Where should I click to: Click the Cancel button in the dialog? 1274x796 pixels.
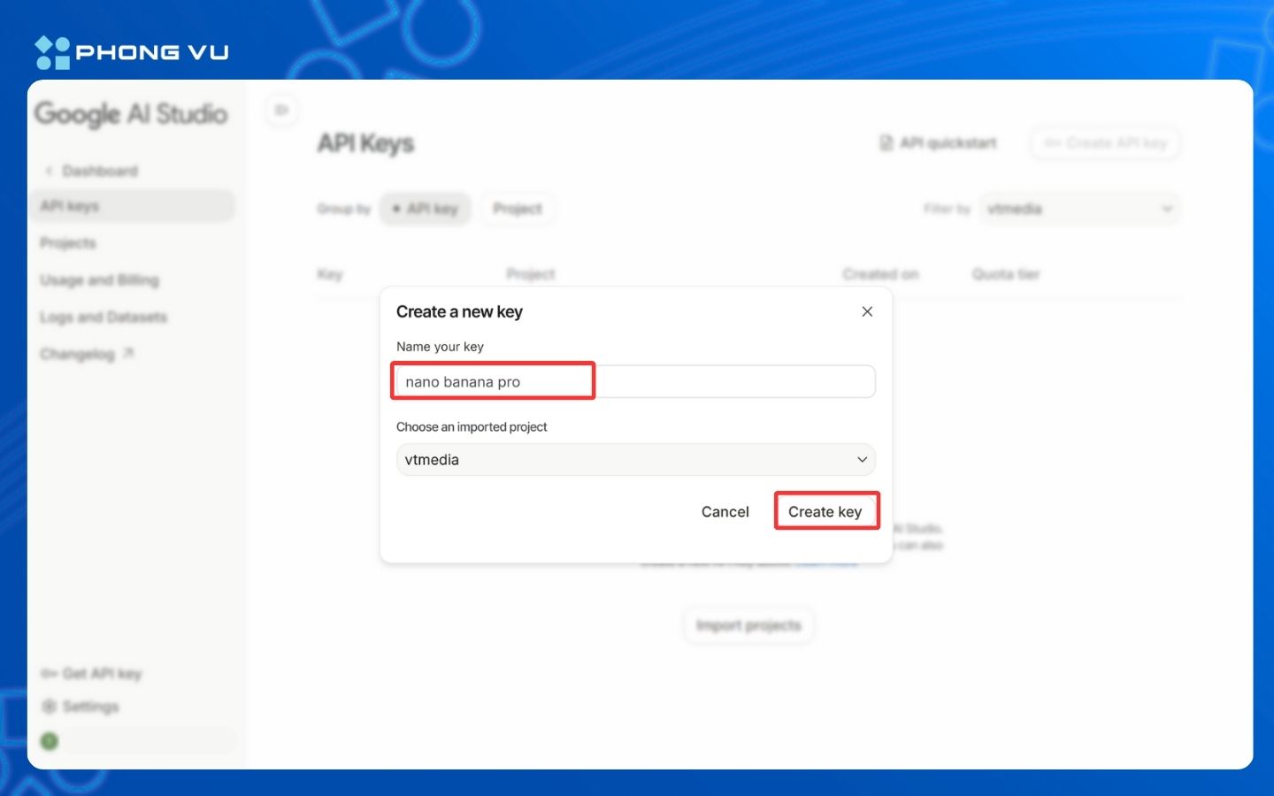(725, 511)
